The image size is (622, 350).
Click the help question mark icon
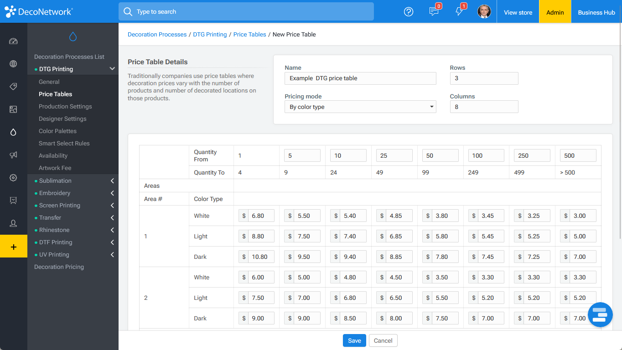(409, 12)
